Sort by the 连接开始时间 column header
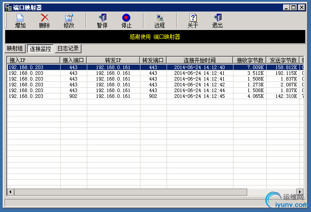 (200, 60)
